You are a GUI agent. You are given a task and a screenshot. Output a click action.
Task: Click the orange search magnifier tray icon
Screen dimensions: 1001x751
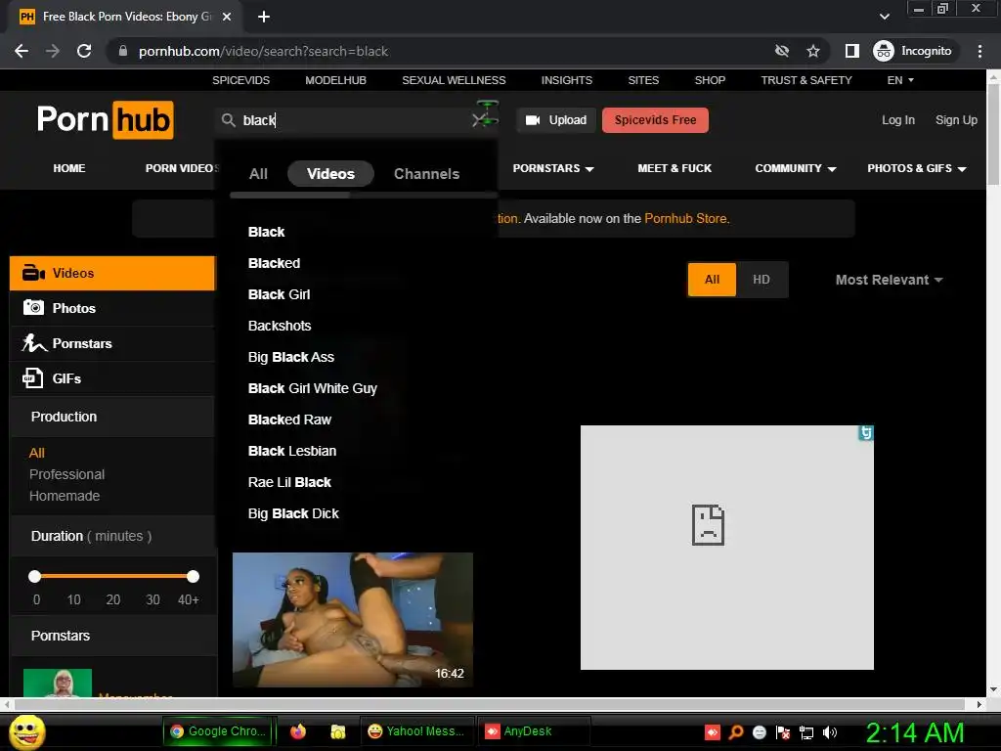735,732
